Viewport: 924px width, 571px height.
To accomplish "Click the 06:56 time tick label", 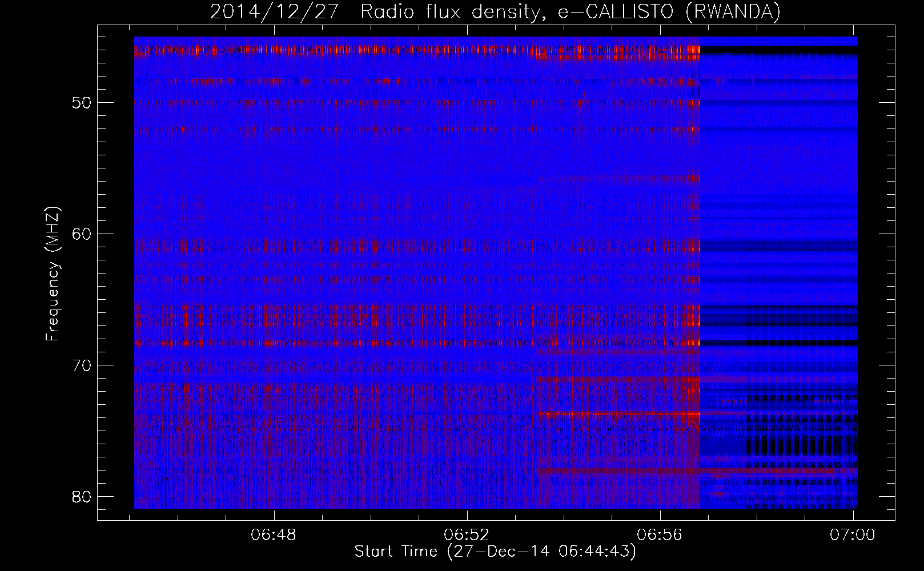I will (660, 534).
